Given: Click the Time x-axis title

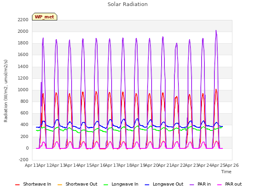Looking at the screenshot, I should click(226, 172).
